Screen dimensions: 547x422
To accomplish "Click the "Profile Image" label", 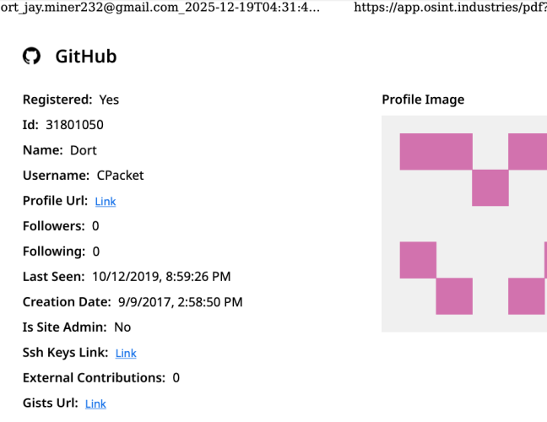I will (423, 100).
